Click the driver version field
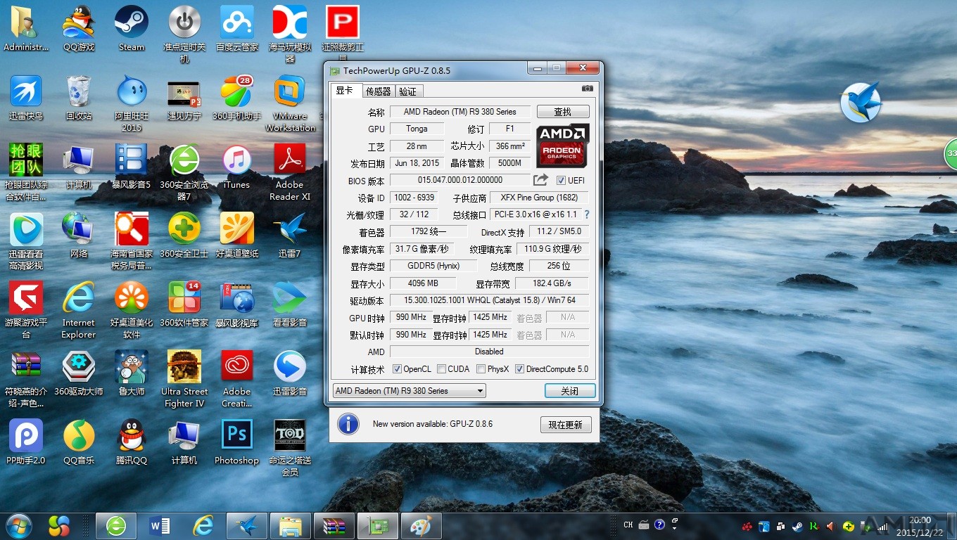The height and width of the screenshot is (540, 957). 489,300
